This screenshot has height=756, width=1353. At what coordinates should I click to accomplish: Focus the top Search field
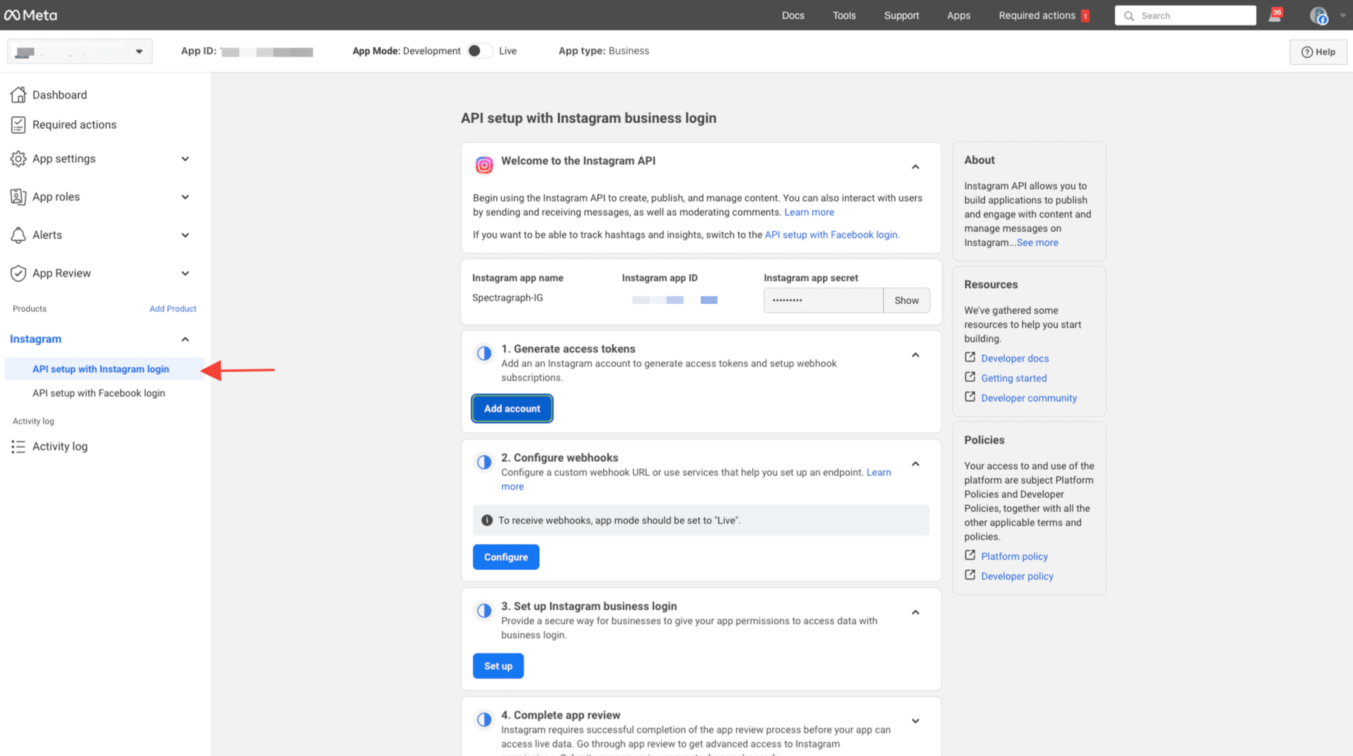(1185, 16)
